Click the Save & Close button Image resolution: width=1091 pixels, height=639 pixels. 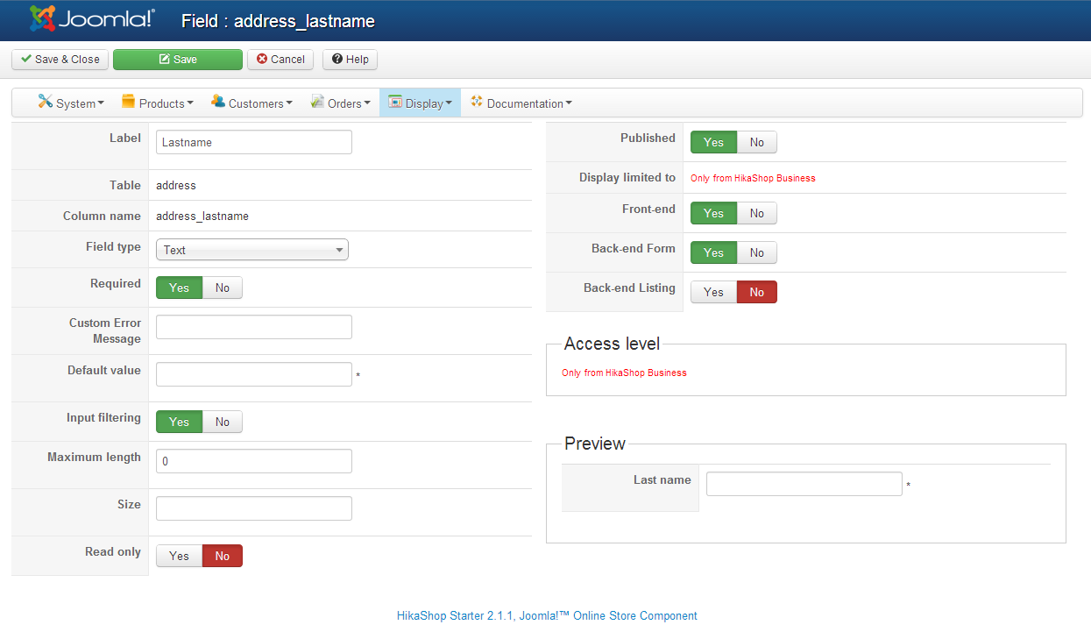60,60
